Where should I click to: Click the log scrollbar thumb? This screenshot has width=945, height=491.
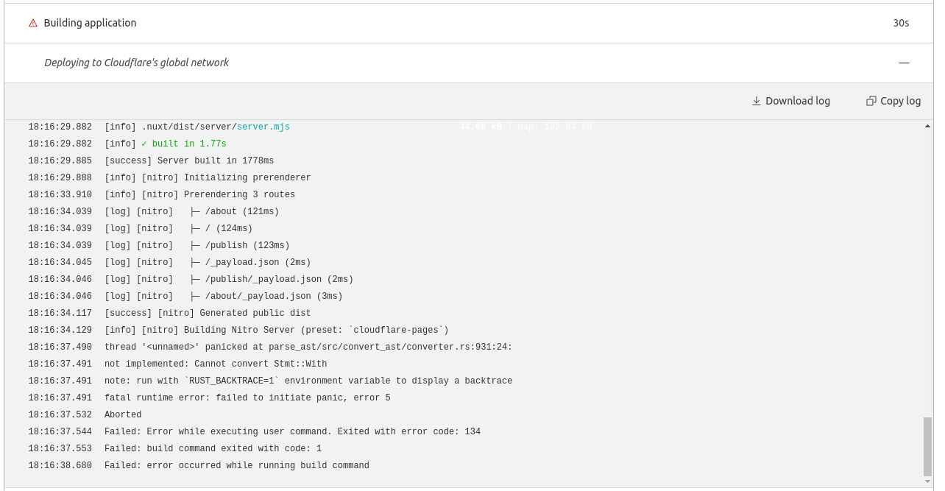[x=927, y=446]
